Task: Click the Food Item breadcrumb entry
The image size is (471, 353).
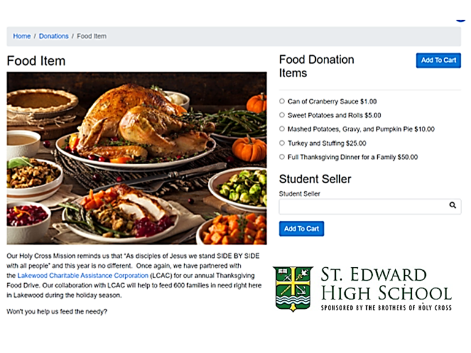Action: point(92,36)
